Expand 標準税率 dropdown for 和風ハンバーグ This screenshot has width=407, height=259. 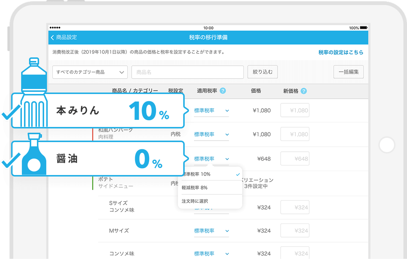pyautogui.click(x=211, y=135)
